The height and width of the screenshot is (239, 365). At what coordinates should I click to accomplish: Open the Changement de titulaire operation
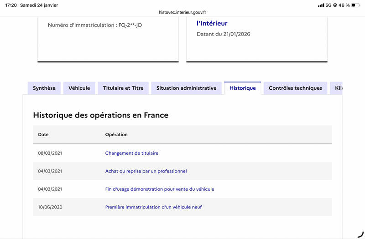[132, 153]
